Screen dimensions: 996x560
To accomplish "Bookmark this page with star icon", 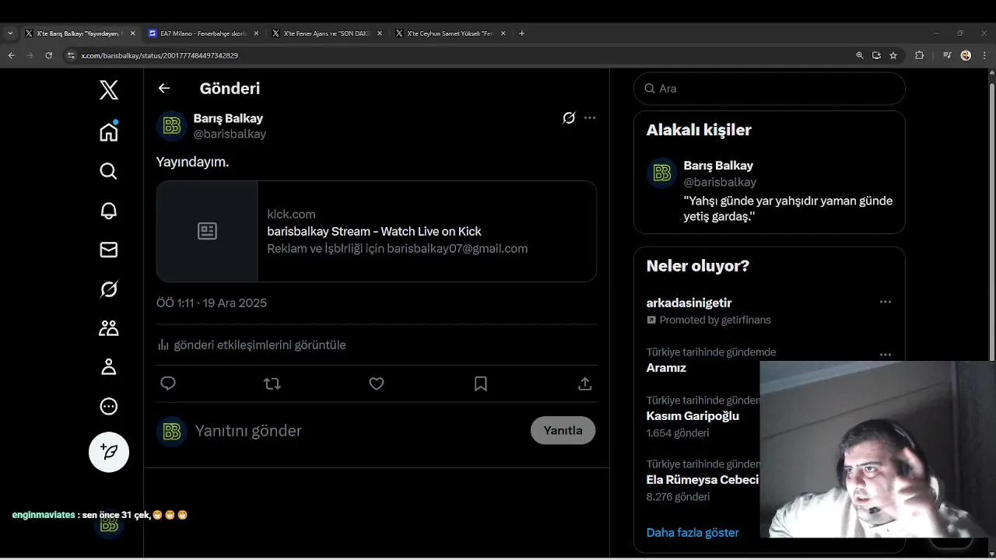I will point(893,55).
